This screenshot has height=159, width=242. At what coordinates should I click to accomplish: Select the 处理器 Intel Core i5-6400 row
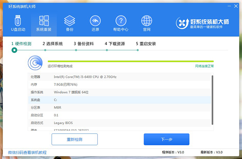[120, 77]
